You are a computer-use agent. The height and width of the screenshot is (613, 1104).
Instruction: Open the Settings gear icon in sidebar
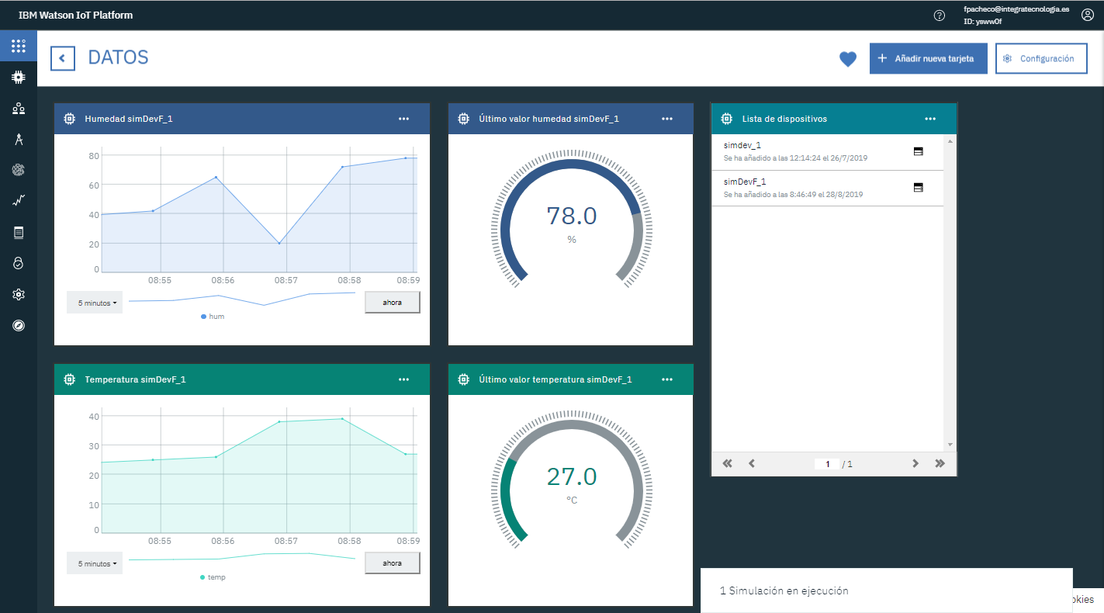19,295
